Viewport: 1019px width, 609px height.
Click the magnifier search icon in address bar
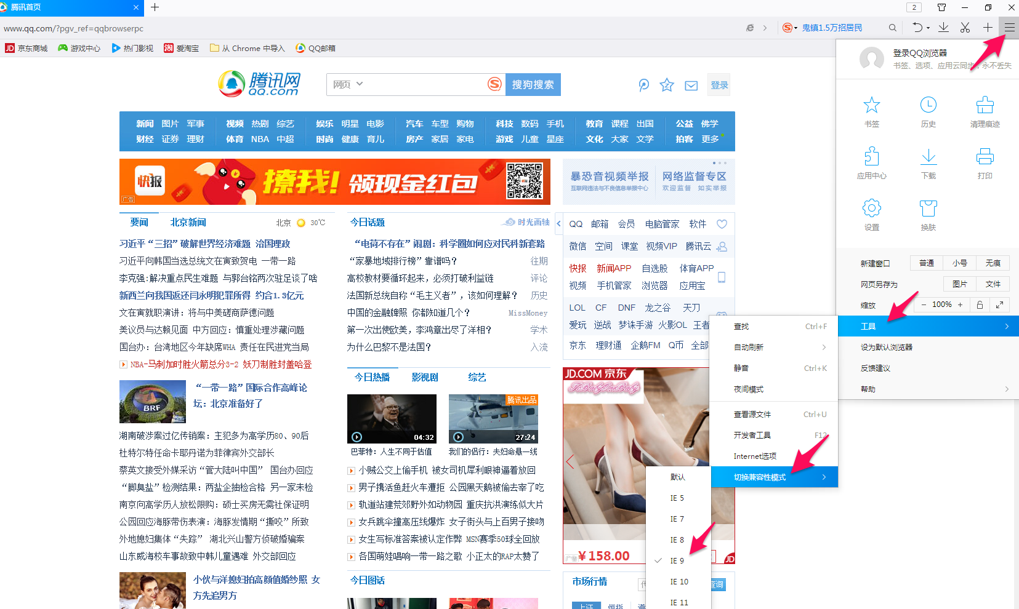tap(892, 28)
